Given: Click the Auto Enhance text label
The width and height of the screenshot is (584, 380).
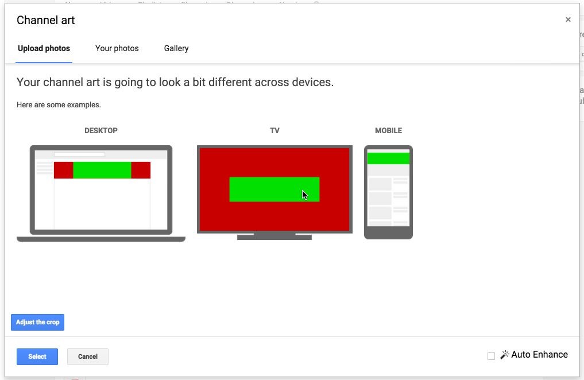Looking at the screenshot, I should (x=539, y=355).
